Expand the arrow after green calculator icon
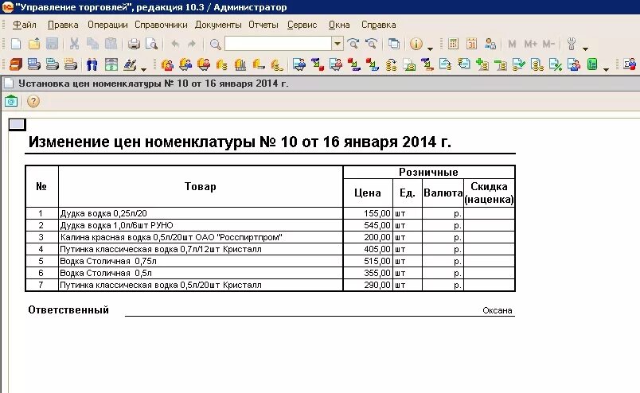Viewport: 640px width, 393px height. point(606,69)
